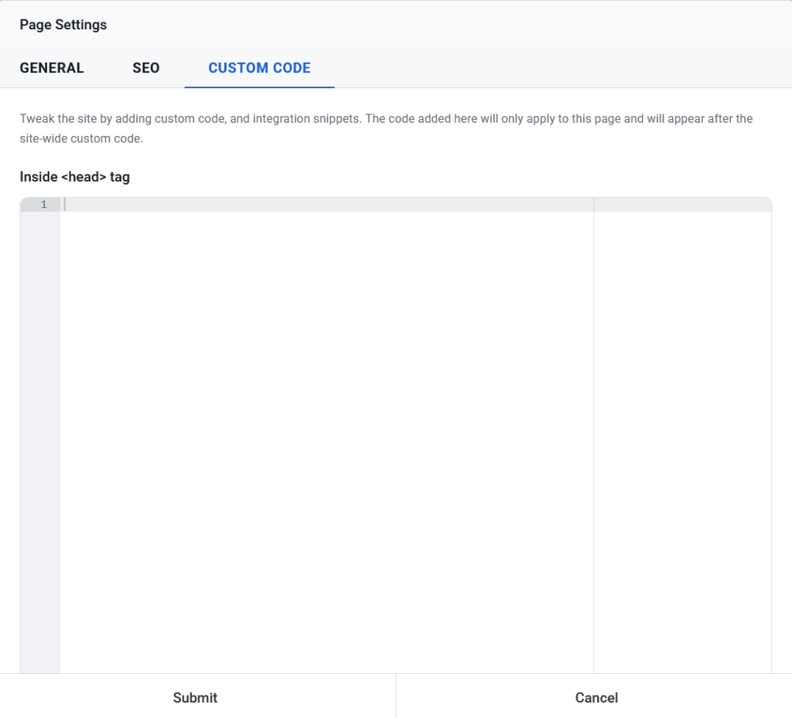Screen dimensions: 792x718
Task: Open the SEO tab
Action: coord(145,68)
